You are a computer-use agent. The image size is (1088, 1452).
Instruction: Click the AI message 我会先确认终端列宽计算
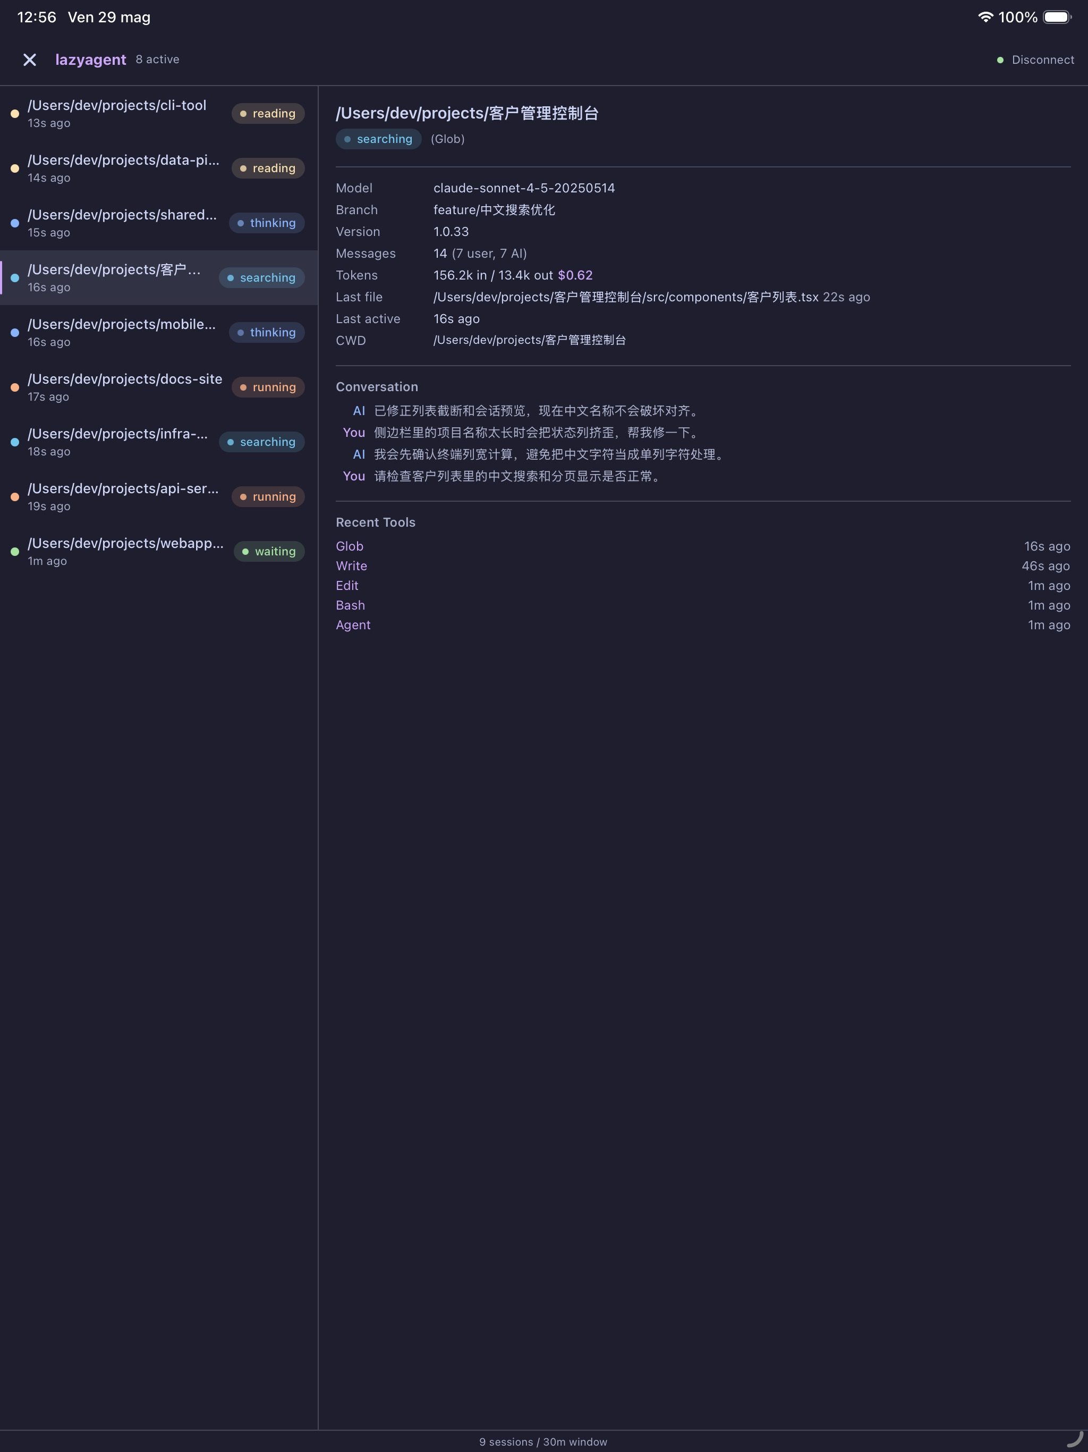coord(550,454)
